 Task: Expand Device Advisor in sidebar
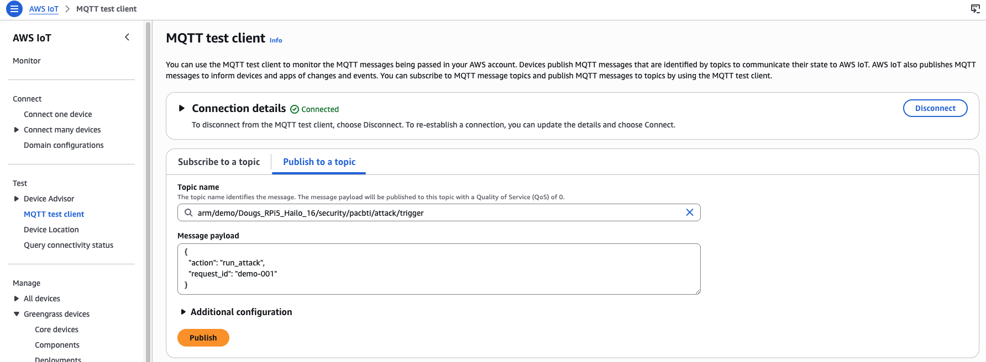coord(17,199)
